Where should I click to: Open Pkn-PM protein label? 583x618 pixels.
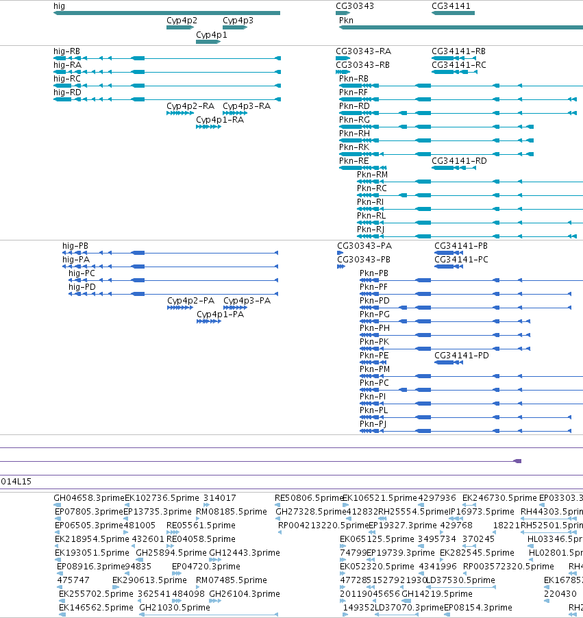(x=375, y=369)
